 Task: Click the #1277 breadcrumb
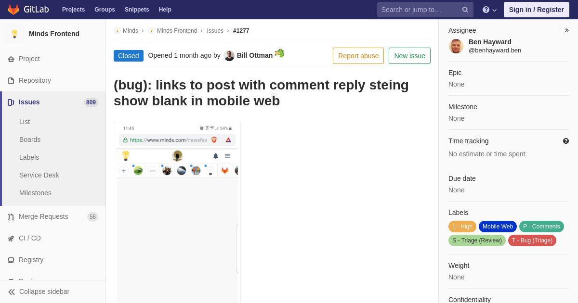click(x=241, y=31)
